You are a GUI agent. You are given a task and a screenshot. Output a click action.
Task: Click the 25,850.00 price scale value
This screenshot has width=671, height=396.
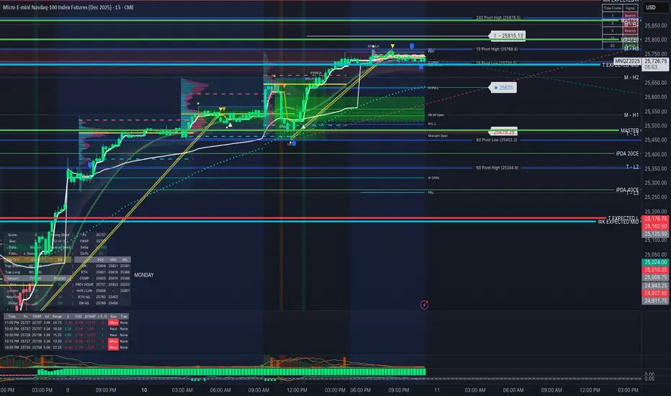(656, 26)
